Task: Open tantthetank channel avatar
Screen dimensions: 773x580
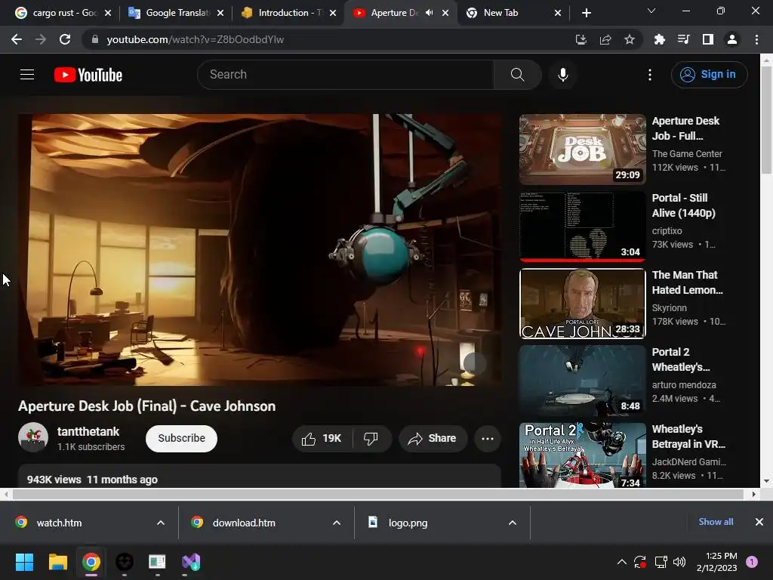Action: [33, 437]
